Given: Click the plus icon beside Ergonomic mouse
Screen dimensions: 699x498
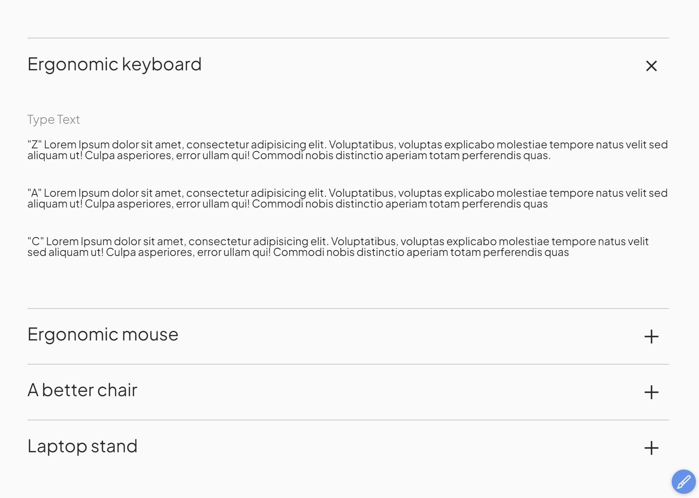Looking at the screenshot, I should tap(651, 337).
